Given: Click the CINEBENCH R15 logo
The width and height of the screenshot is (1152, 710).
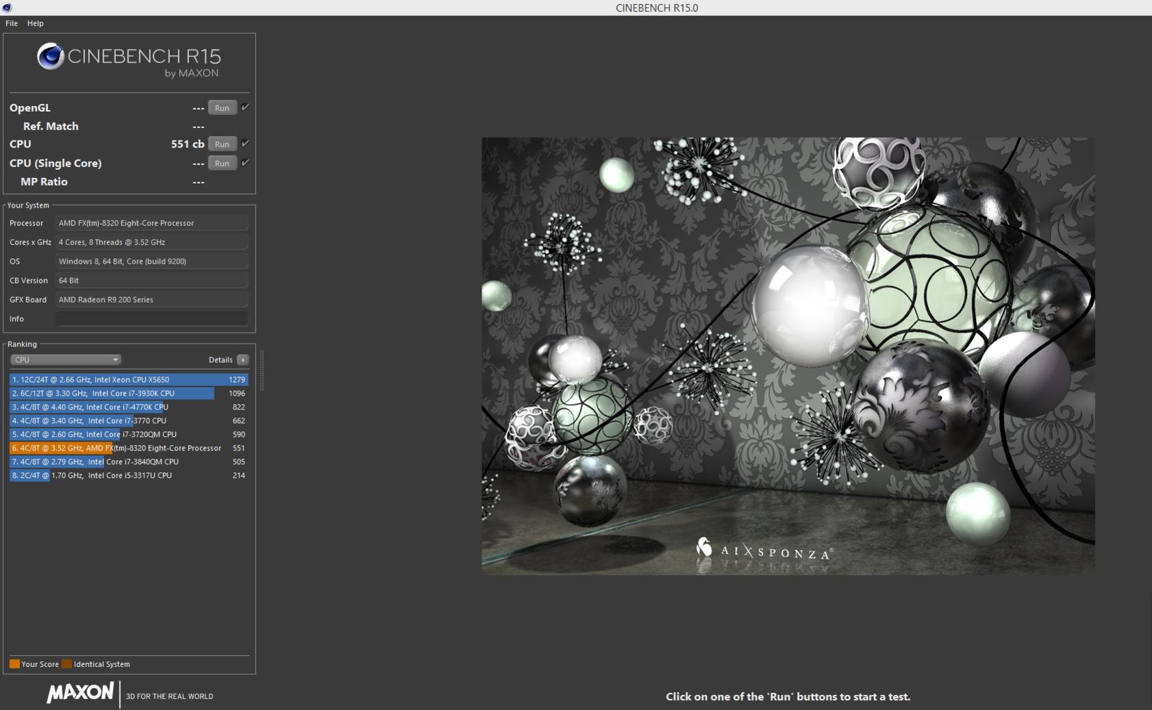Looking at the screenshot, I should click(129, 60).
